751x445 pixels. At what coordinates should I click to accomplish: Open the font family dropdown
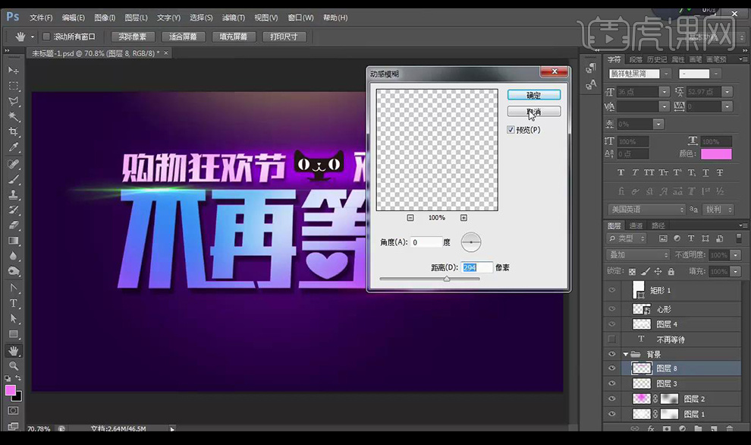coord(666,74)
